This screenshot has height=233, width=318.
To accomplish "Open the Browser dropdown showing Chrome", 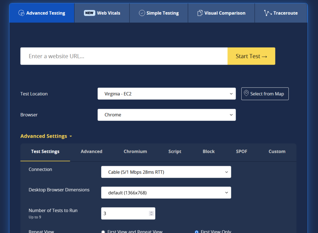I will click(x=166, y=115).
